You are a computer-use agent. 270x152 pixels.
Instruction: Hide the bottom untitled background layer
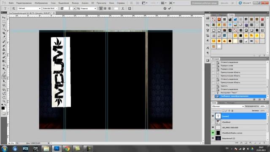[x=213, y=138]
